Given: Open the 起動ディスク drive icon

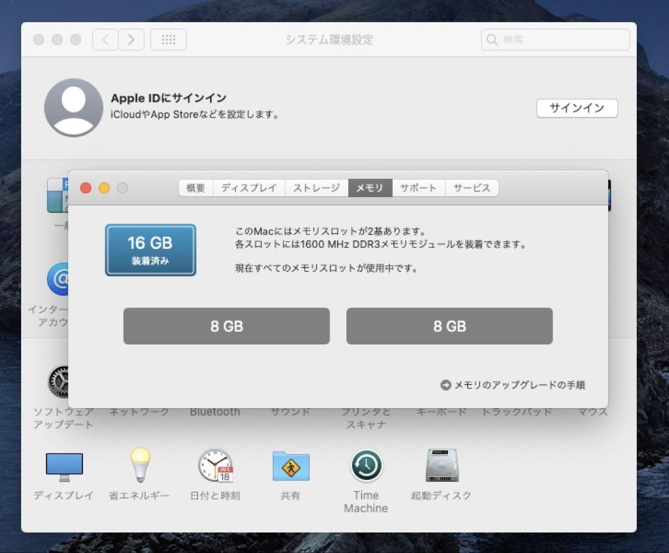Looking at the screenshot, I should [x=442, y=465].
